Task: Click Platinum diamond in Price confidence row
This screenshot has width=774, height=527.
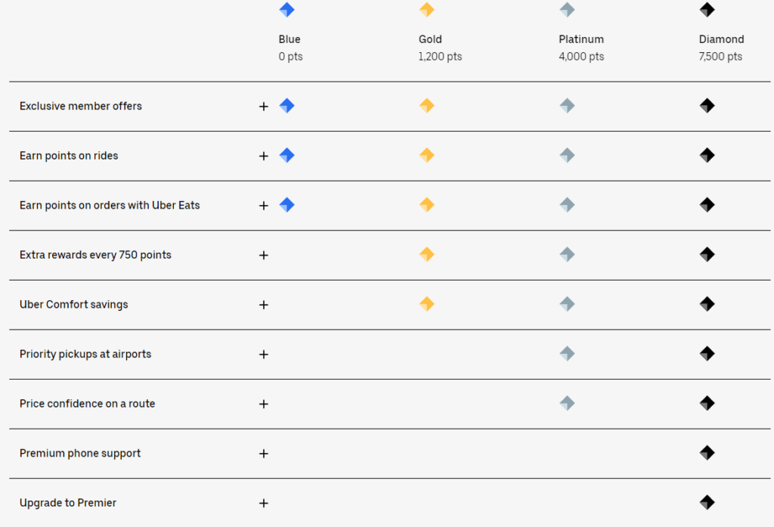Action: [x=567, y=403]
